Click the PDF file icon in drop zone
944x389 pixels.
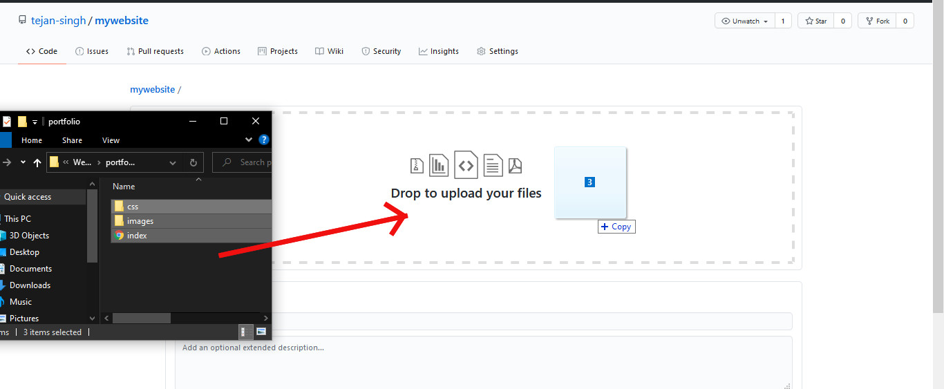[x=516, y=165]
